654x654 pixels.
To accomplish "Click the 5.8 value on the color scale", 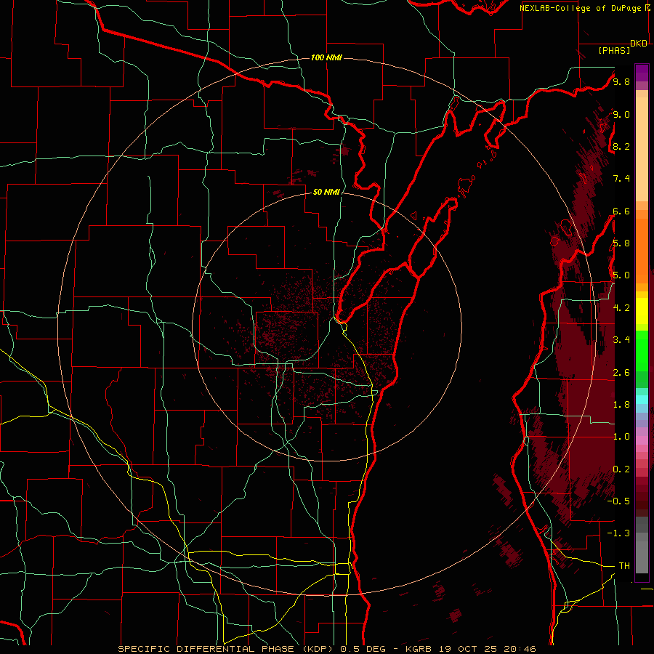I will 621,243.
